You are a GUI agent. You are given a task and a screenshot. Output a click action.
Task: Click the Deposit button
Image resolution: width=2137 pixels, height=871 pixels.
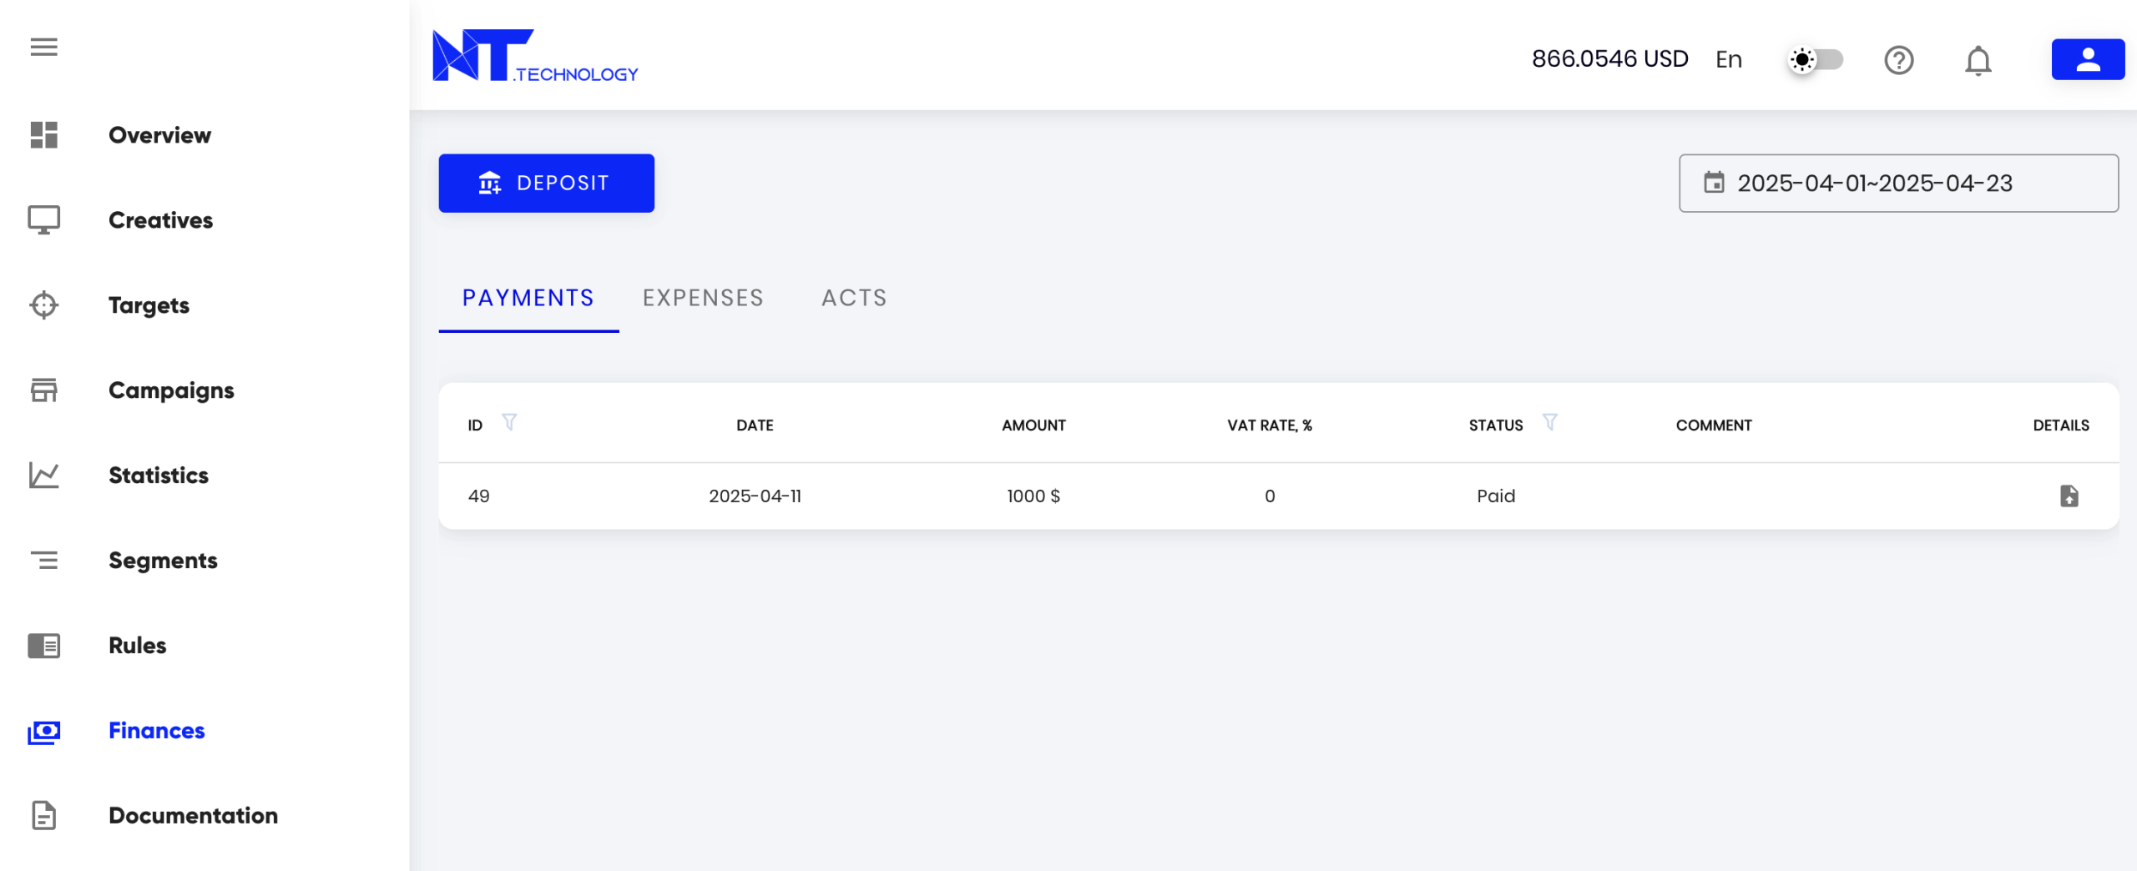pyautogui.click(x=546, y=184)
